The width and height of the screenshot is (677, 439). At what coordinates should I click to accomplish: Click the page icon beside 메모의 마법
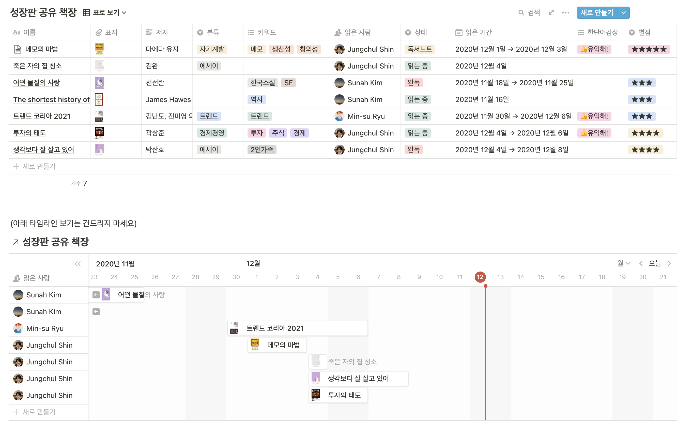(x=18, y=49)
